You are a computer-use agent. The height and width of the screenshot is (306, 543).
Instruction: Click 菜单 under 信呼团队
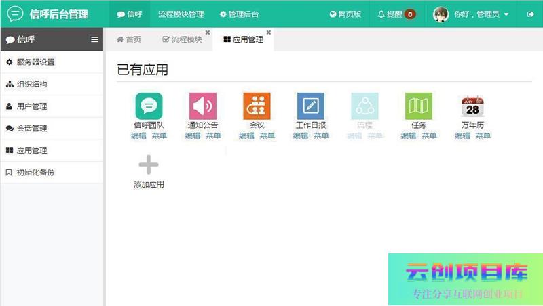pos(160,135)
